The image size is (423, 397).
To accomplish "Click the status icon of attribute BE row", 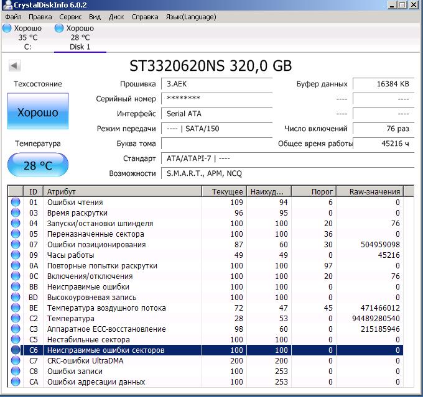I will [16, 308].
